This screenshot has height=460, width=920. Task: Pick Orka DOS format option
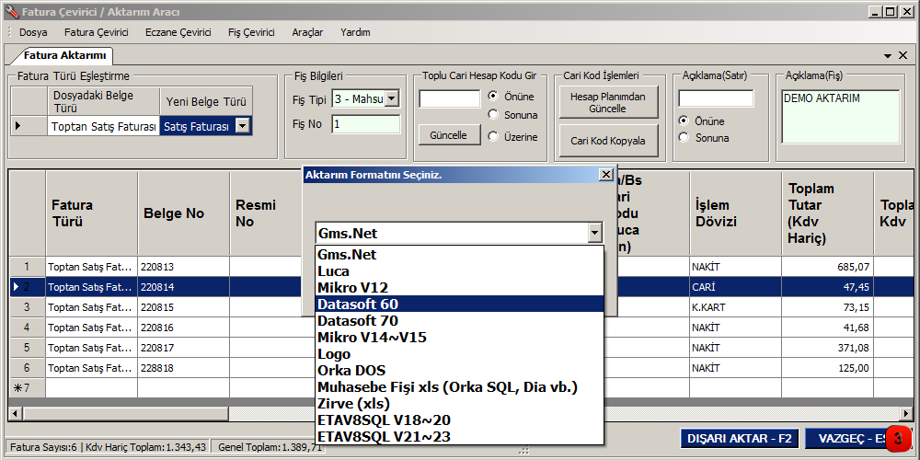459,370
